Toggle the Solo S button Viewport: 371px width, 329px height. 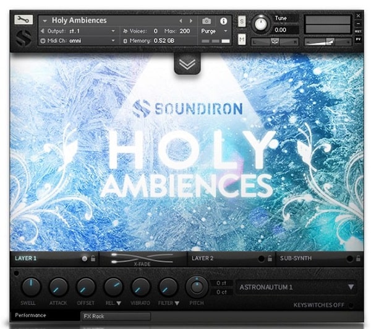[x=241, y=22]
